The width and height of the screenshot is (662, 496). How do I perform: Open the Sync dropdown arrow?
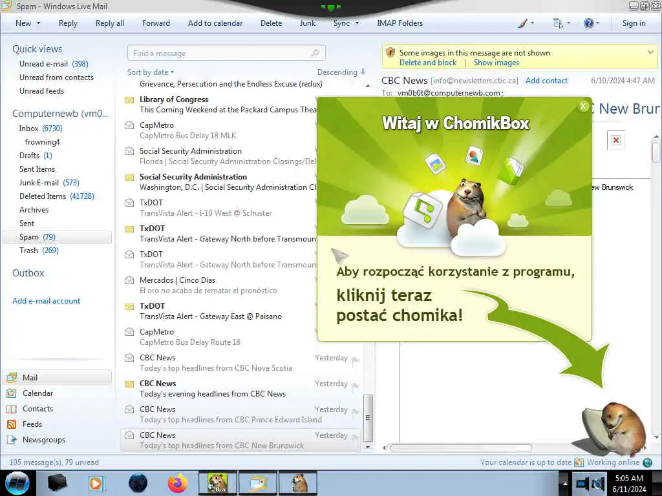[x=357, y=23]
